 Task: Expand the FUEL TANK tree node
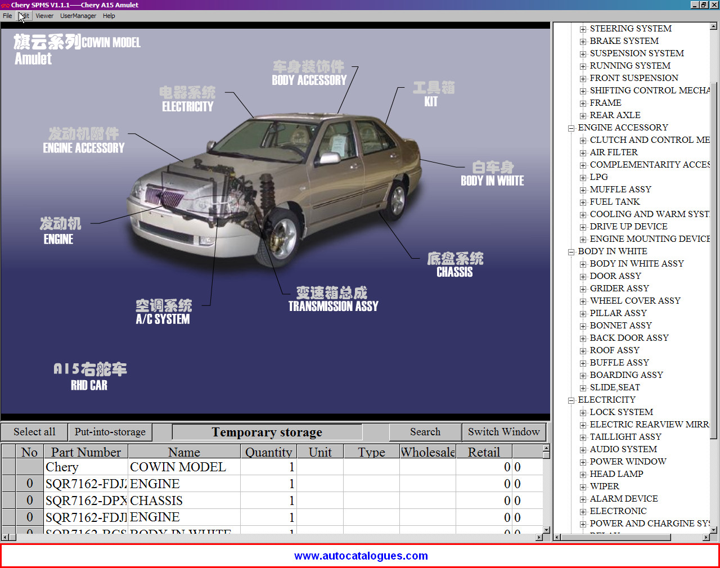(x=583, y=202)
